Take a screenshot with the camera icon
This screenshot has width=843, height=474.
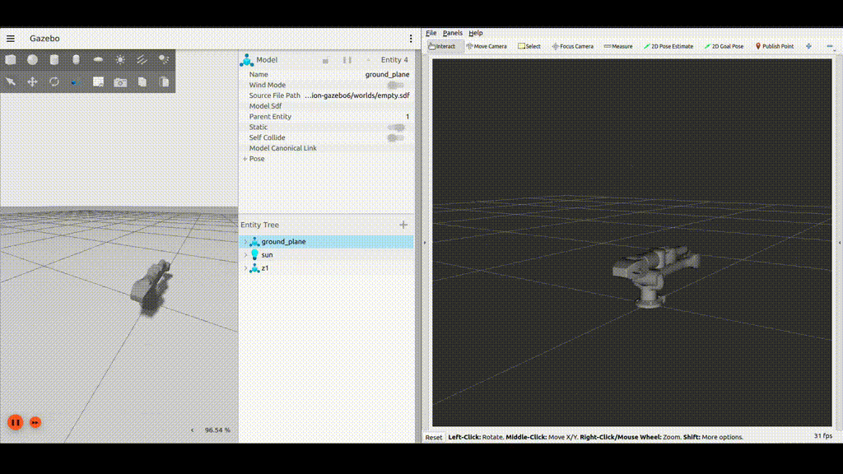click(x=120, y=81)
